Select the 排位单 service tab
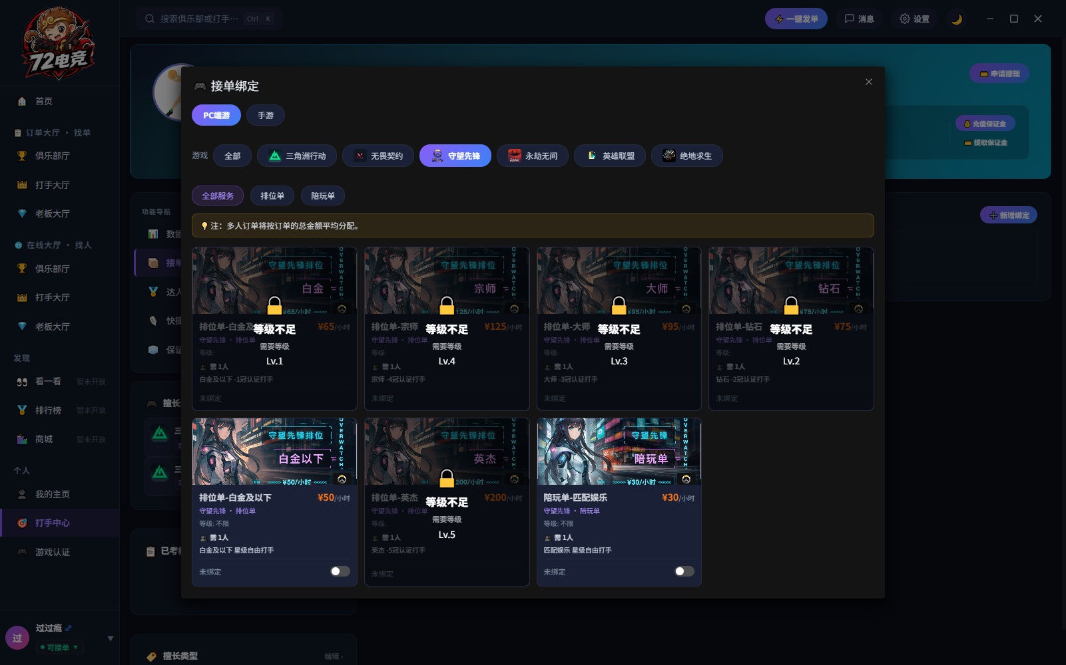This screenshot has height=665, width=1066. 272,196
